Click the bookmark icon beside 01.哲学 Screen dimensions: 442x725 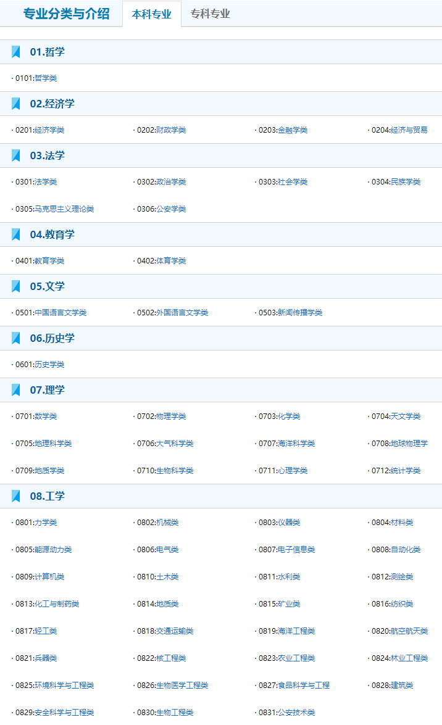click(x=15, y=52)
